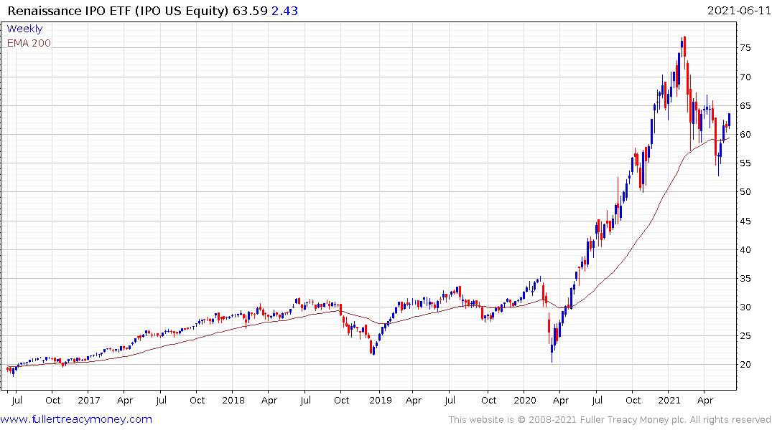772x430 pixels.
Task: Click the 25 price axis label
Action: coord(745,336)
